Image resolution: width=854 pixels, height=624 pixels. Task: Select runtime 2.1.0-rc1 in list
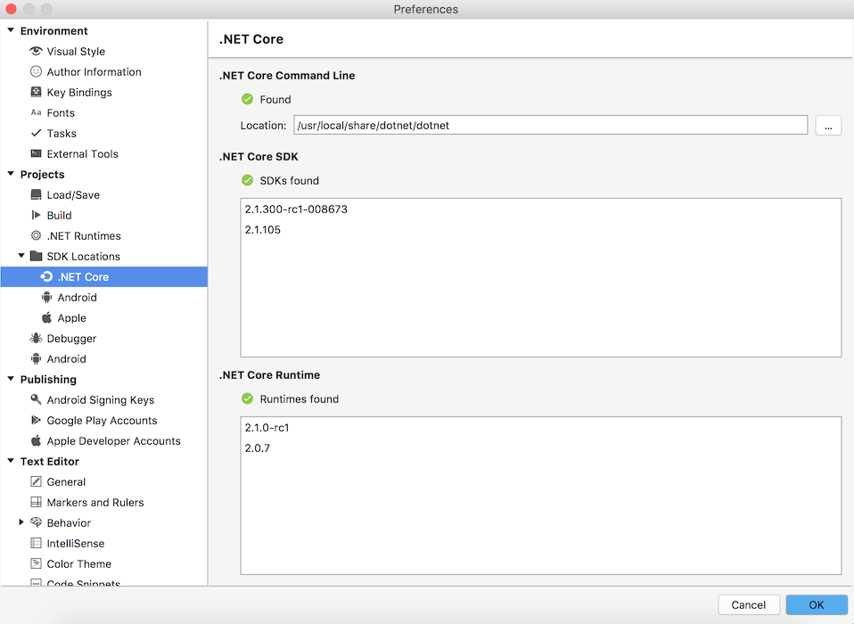pyautogui.click(x=541, y=427)
